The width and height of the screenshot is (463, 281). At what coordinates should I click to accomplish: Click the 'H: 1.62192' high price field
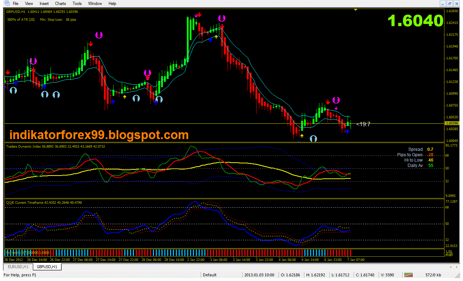coord(316,275)
